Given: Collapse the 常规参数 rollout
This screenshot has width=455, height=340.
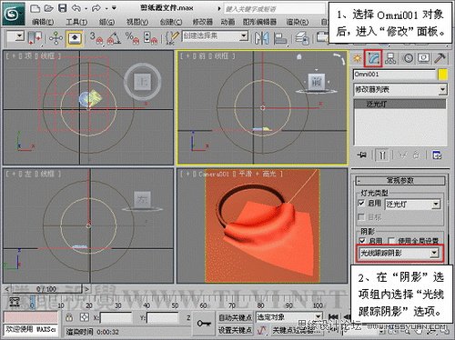Looking at the screenshot, I should point(400,181).
